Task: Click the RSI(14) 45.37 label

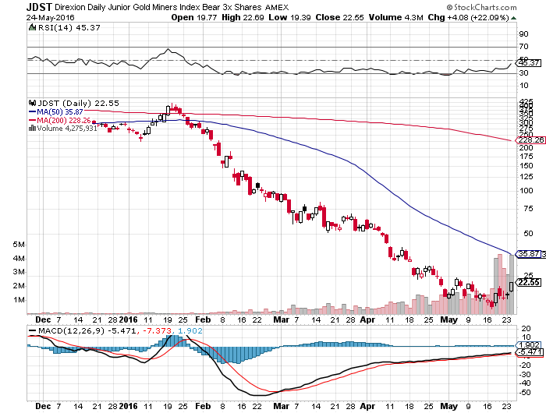Action: click(x=69, y=27)
